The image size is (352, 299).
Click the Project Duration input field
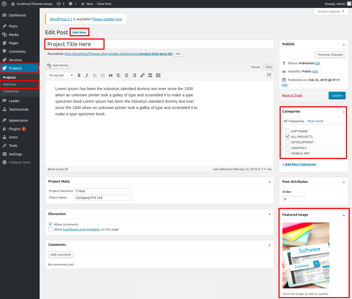tap(103, 191)
